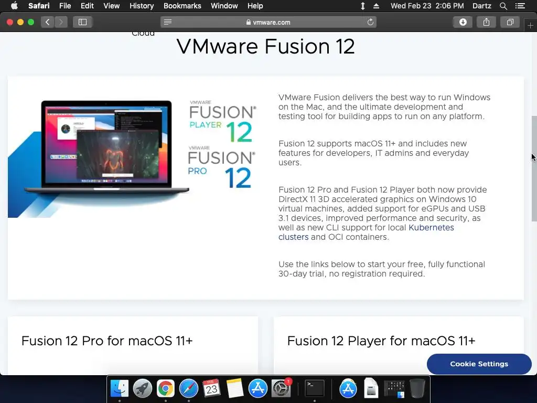Show Safari downloads list
The image size is (537, 403).
(463, 22)
